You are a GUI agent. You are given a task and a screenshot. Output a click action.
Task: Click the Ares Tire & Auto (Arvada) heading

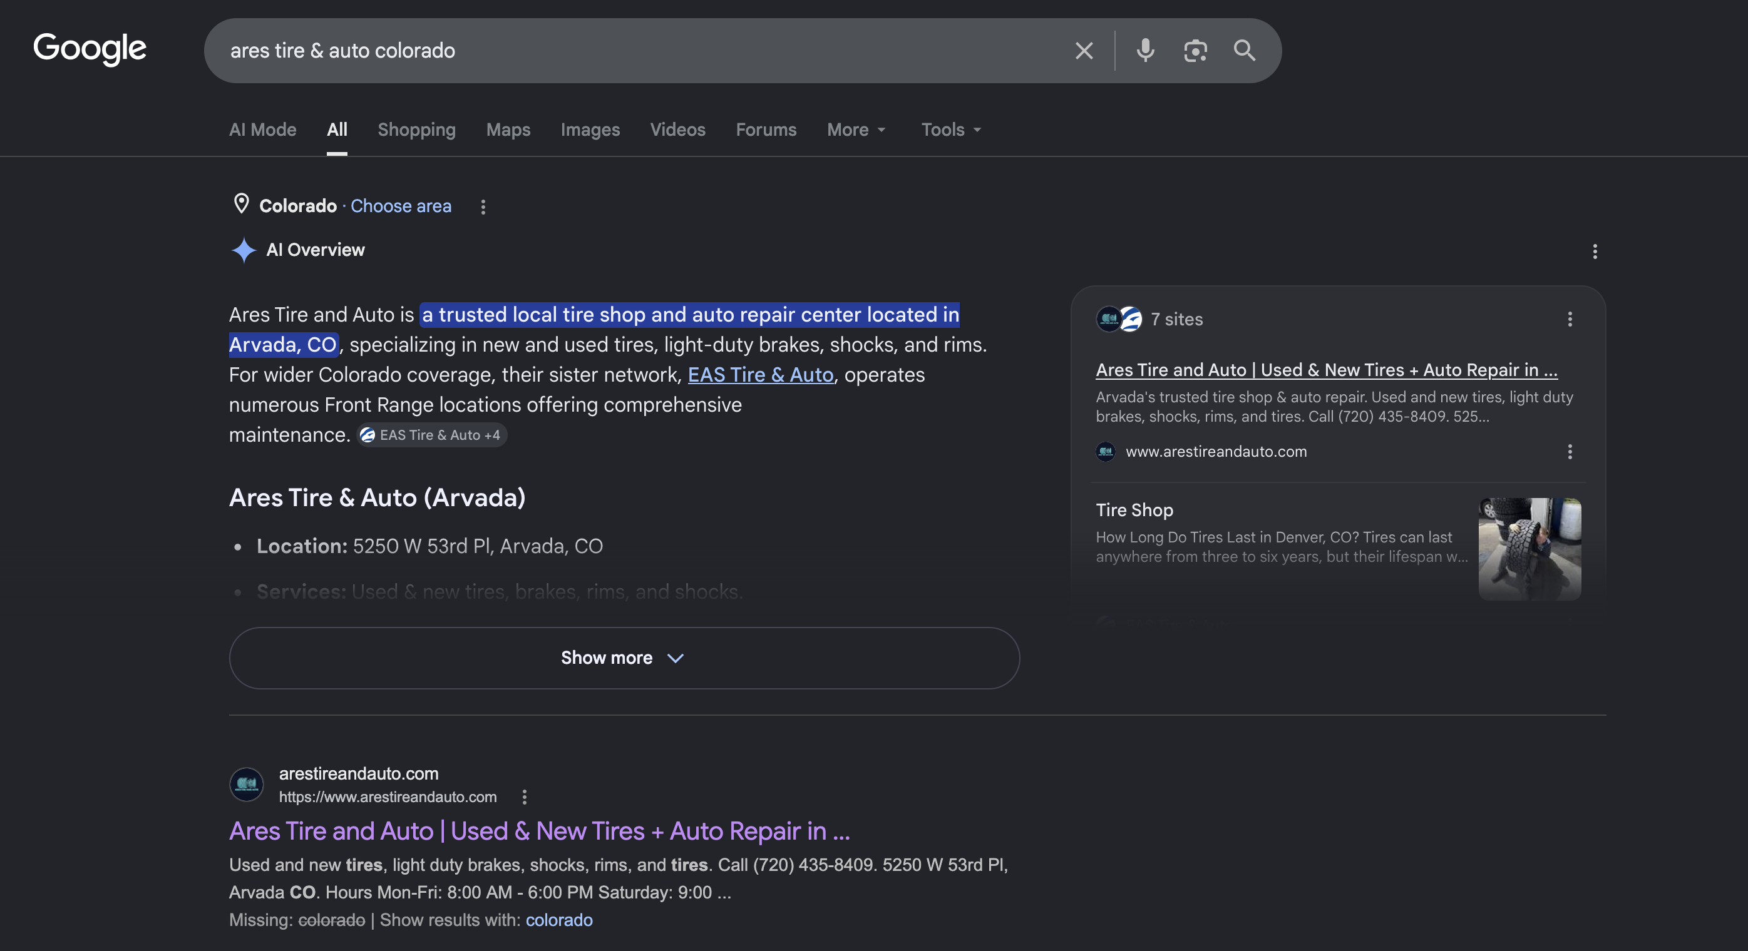coord(377,498)
